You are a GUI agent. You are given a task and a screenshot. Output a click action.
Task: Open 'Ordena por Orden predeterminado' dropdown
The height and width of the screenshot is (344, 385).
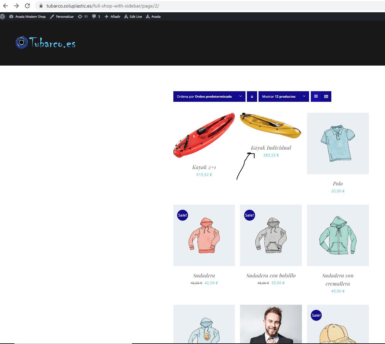coord(209,96)
